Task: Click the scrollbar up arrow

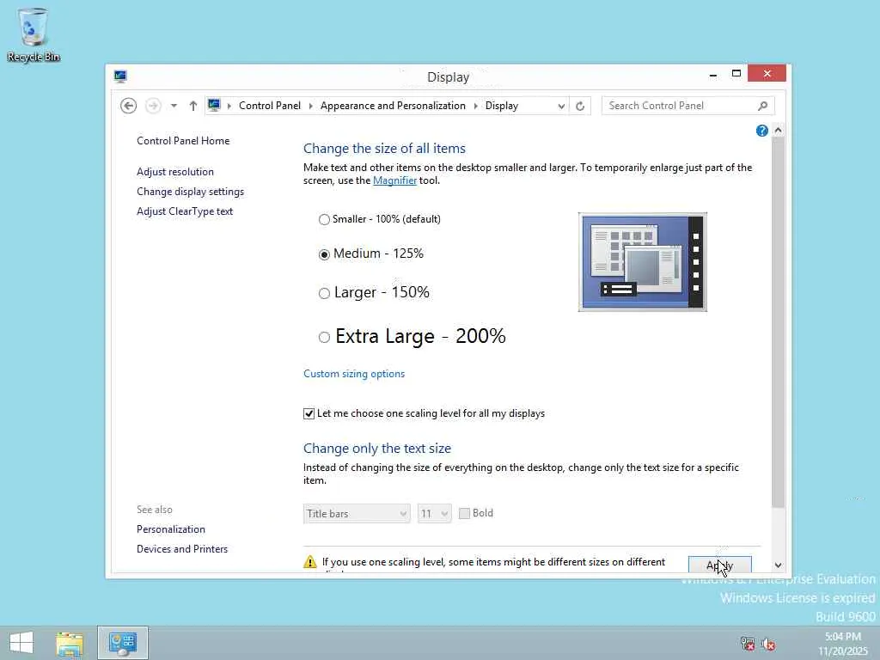Action: pyautogui.click(x=778, y=131)
